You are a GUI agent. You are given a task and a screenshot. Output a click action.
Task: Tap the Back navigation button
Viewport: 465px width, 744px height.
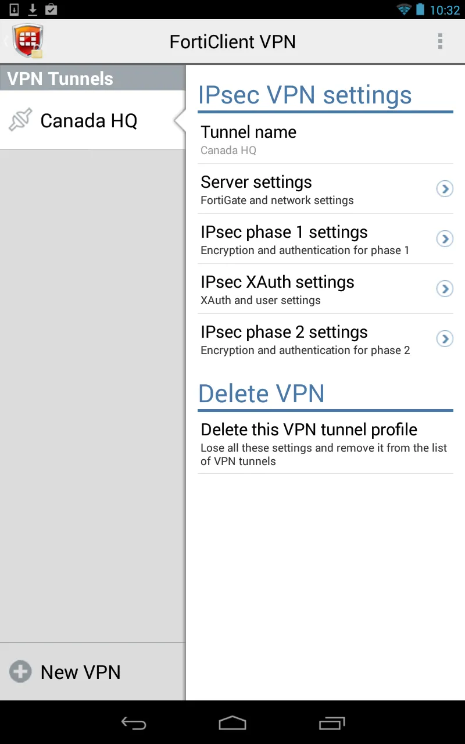coord(133,723)
